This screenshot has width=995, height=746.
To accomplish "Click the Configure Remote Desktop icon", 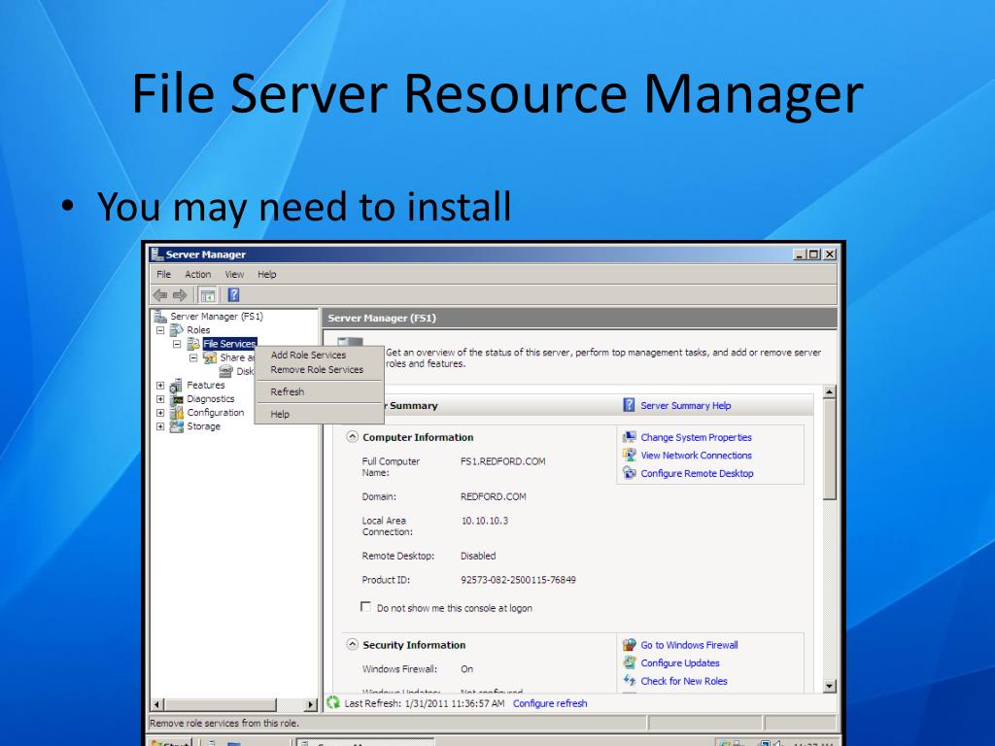I will click(x=629, y=473).
